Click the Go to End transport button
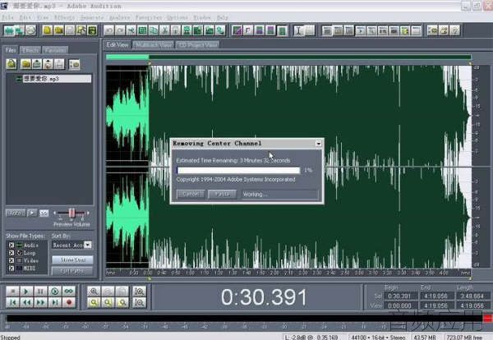This screenshot has width=493, height=340. pos(55,302)
